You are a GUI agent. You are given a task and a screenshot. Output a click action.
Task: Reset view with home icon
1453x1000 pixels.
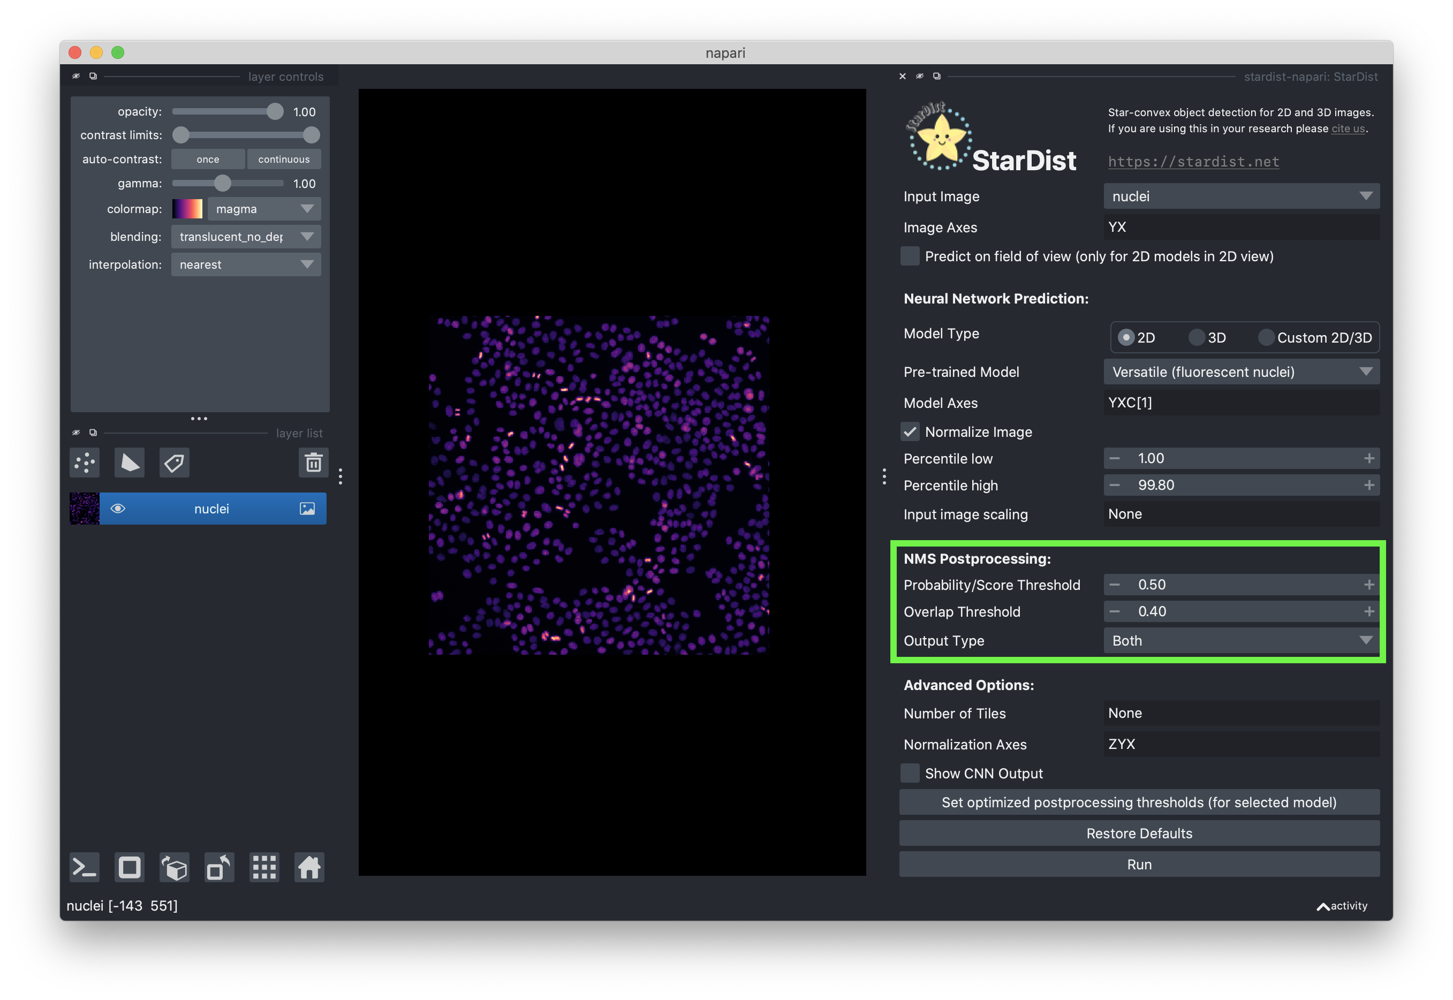(x=309, y=868)
